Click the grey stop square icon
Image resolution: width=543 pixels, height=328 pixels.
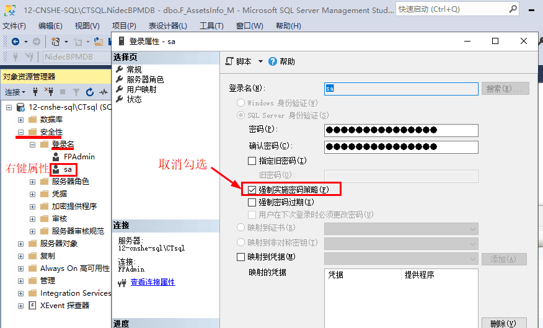click(63, 92)
